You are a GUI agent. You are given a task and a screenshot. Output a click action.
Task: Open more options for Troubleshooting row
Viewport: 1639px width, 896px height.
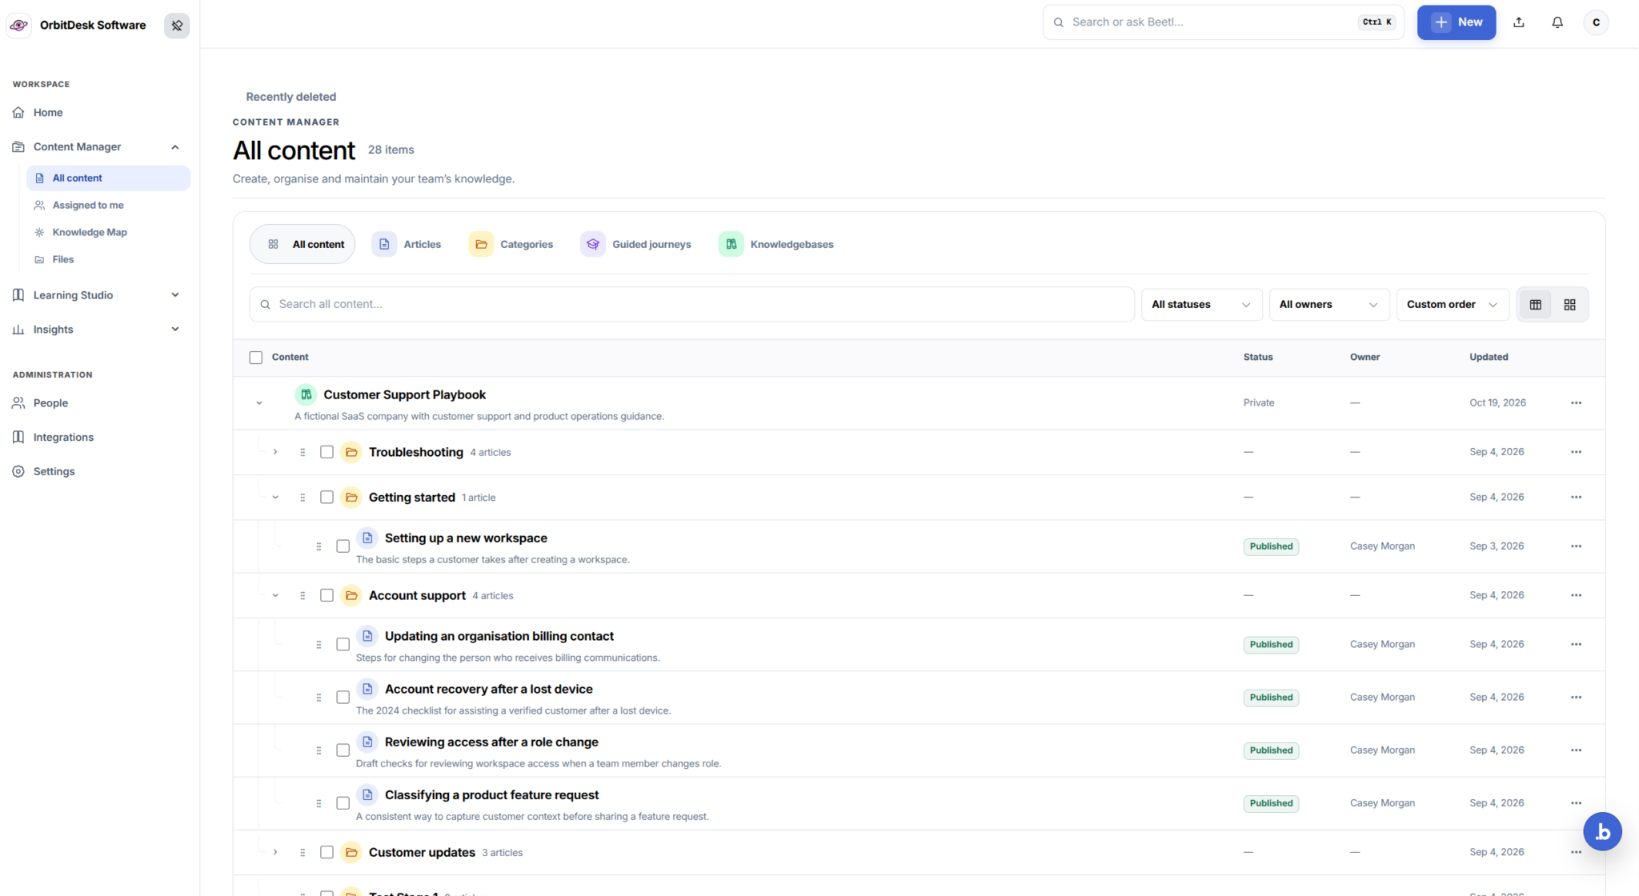pos(1576,452)
